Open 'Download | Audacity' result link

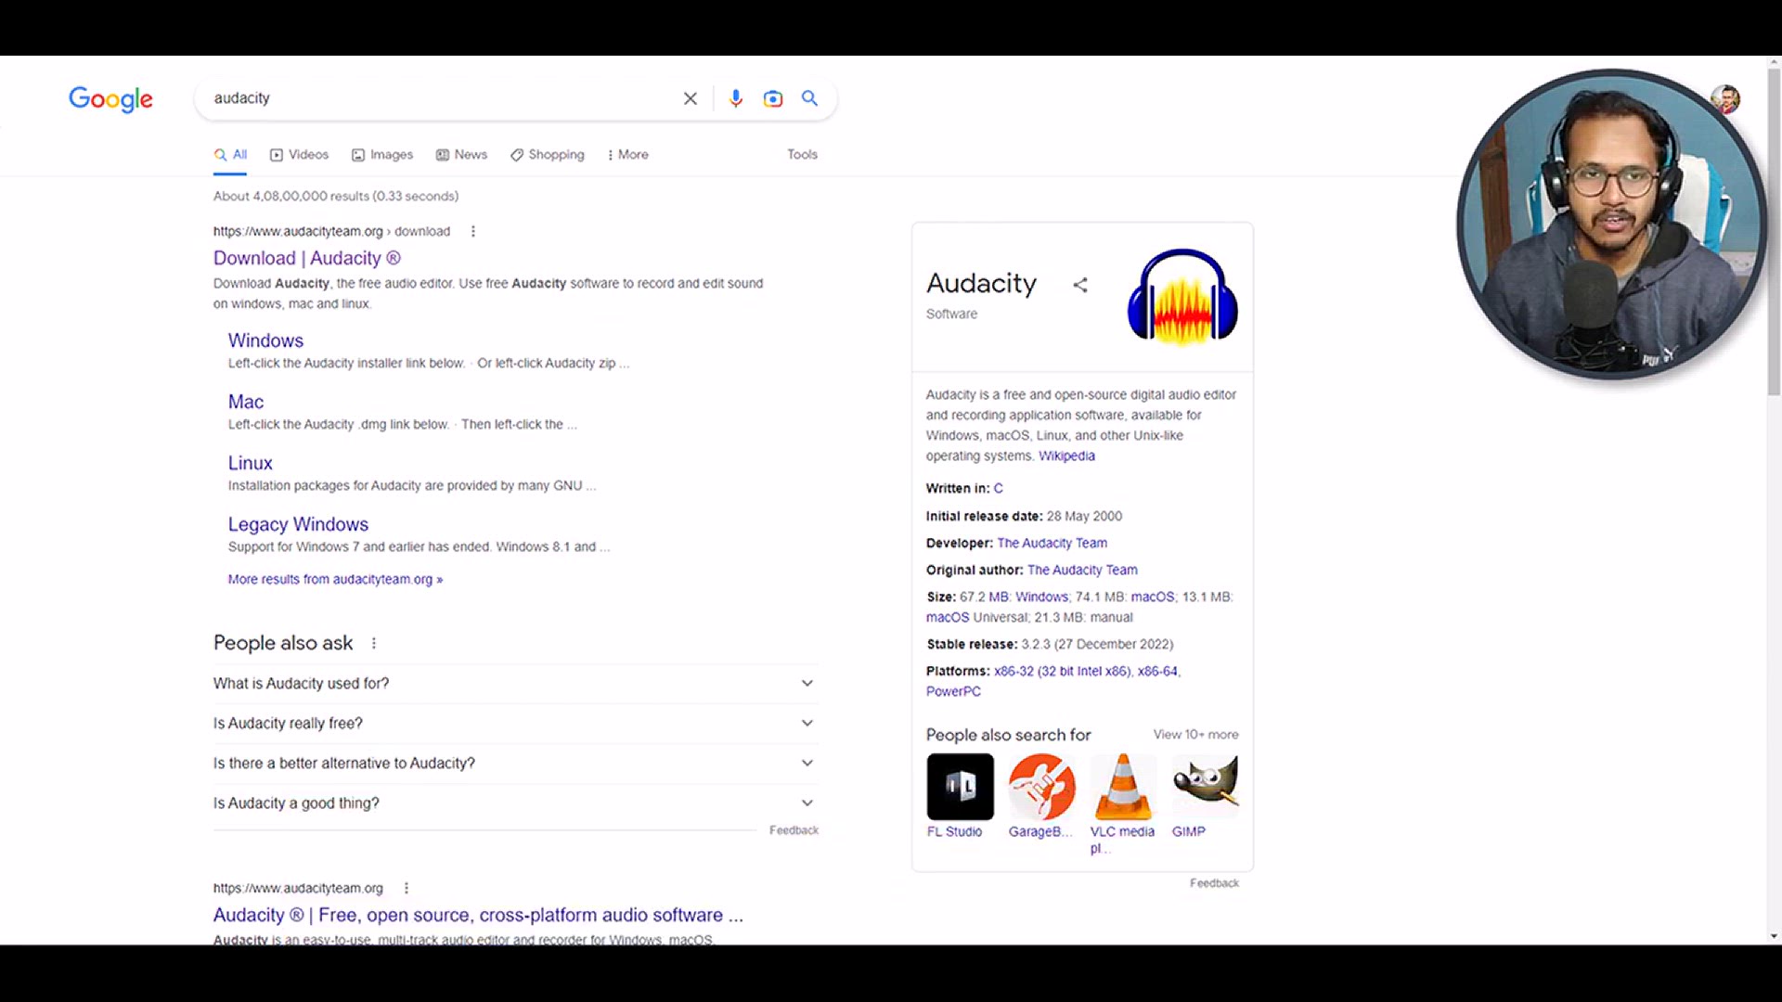coord(307,259)
